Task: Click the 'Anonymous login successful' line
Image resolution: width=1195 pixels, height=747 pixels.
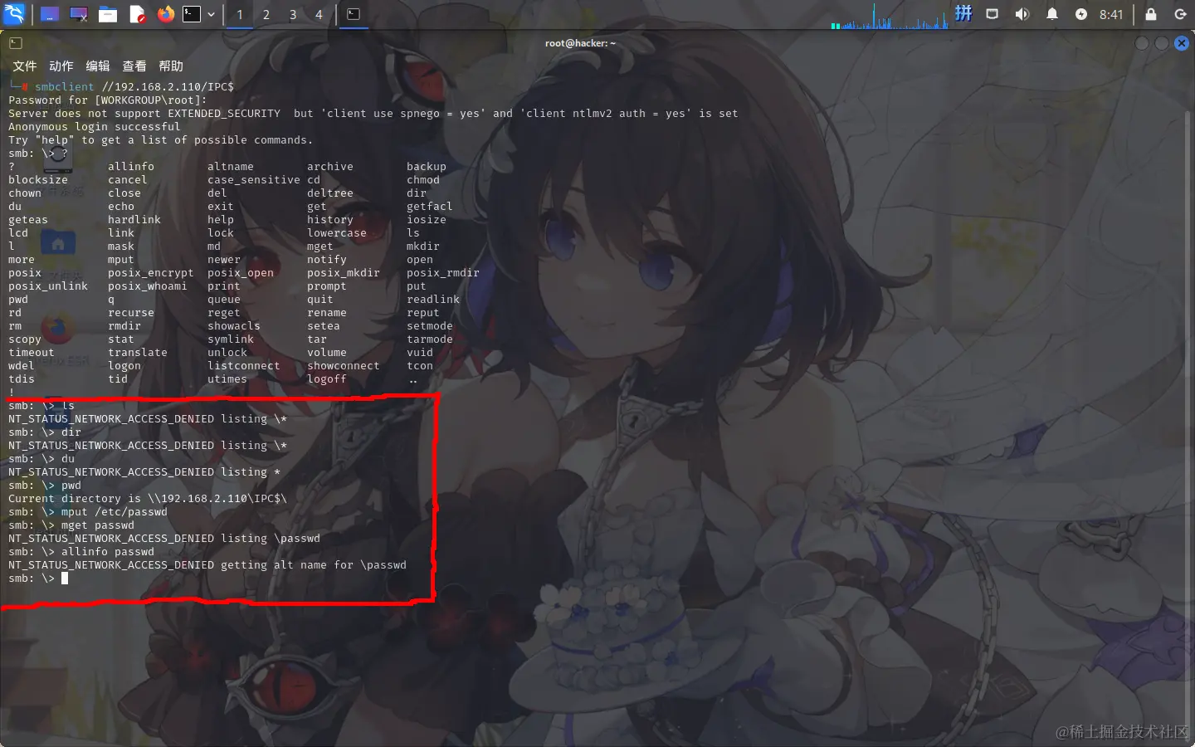Action: pos(95,126)
